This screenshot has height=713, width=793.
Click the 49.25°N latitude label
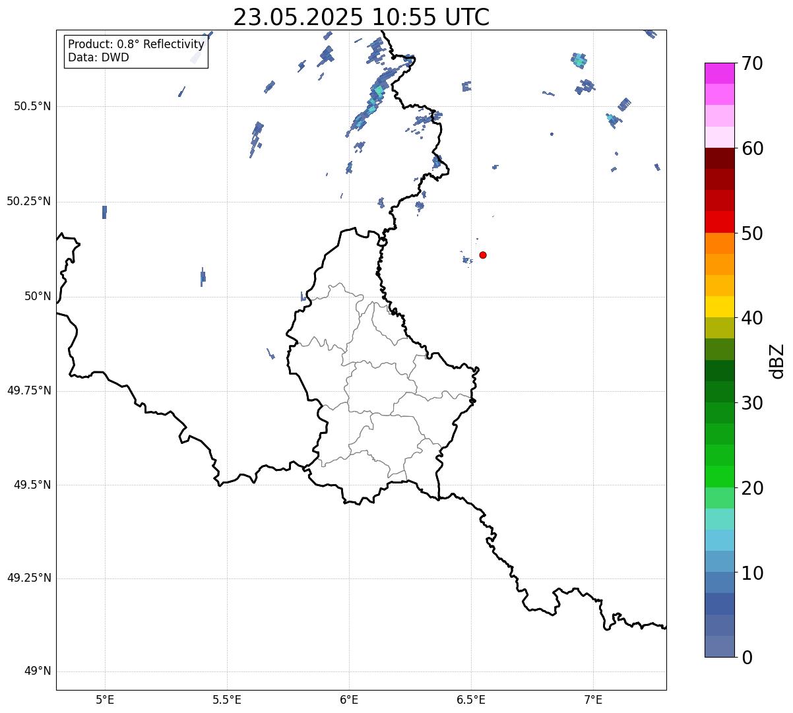28,578
